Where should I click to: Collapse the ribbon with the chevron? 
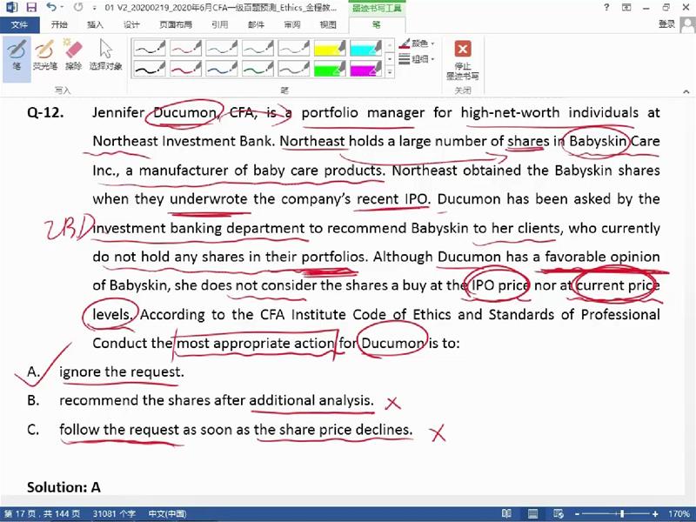click(x=686, y=91)
